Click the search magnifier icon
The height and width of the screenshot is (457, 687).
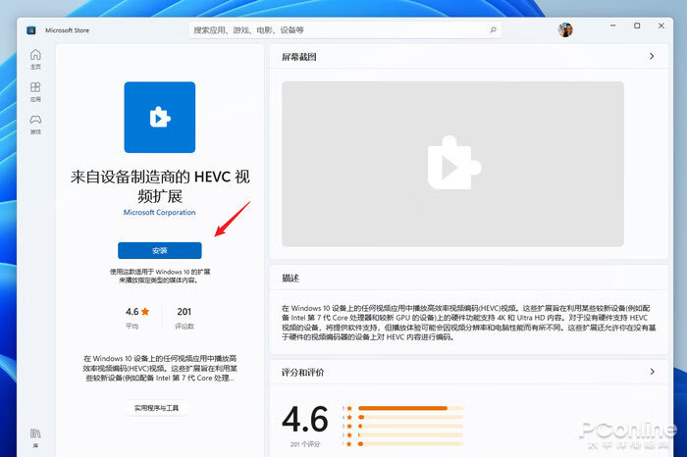493,29
